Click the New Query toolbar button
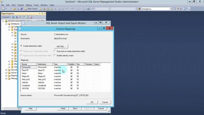Viewport: 204px width, 115px height. (x=31, y=9)
